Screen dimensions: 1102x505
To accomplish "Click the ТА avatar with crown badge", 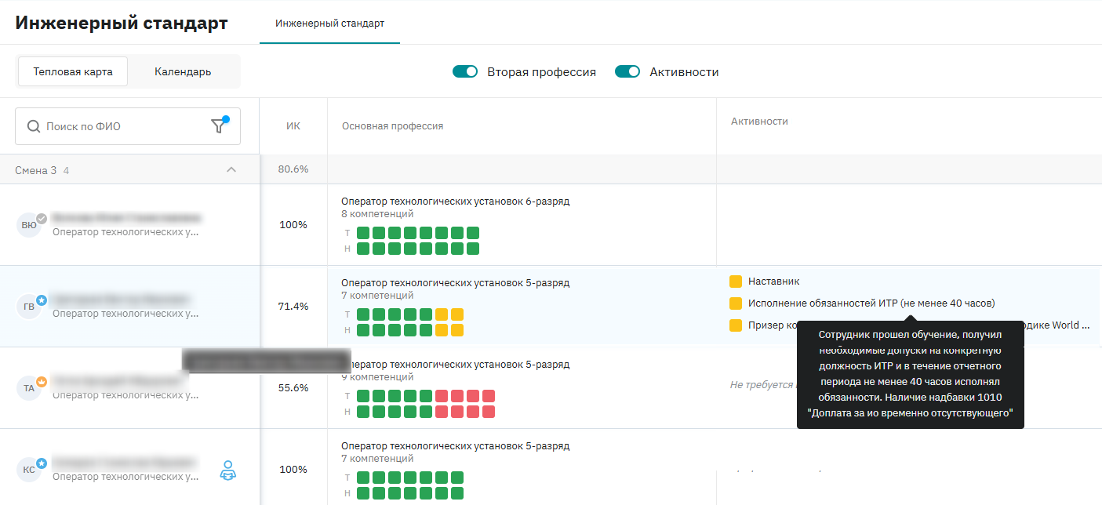I will (28, 388).
